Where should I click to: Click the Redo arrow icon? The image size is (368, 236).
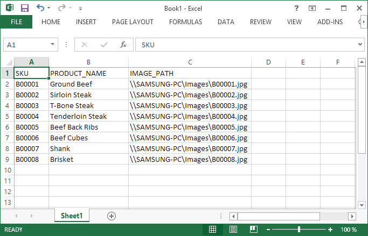[x=61, y=8]
